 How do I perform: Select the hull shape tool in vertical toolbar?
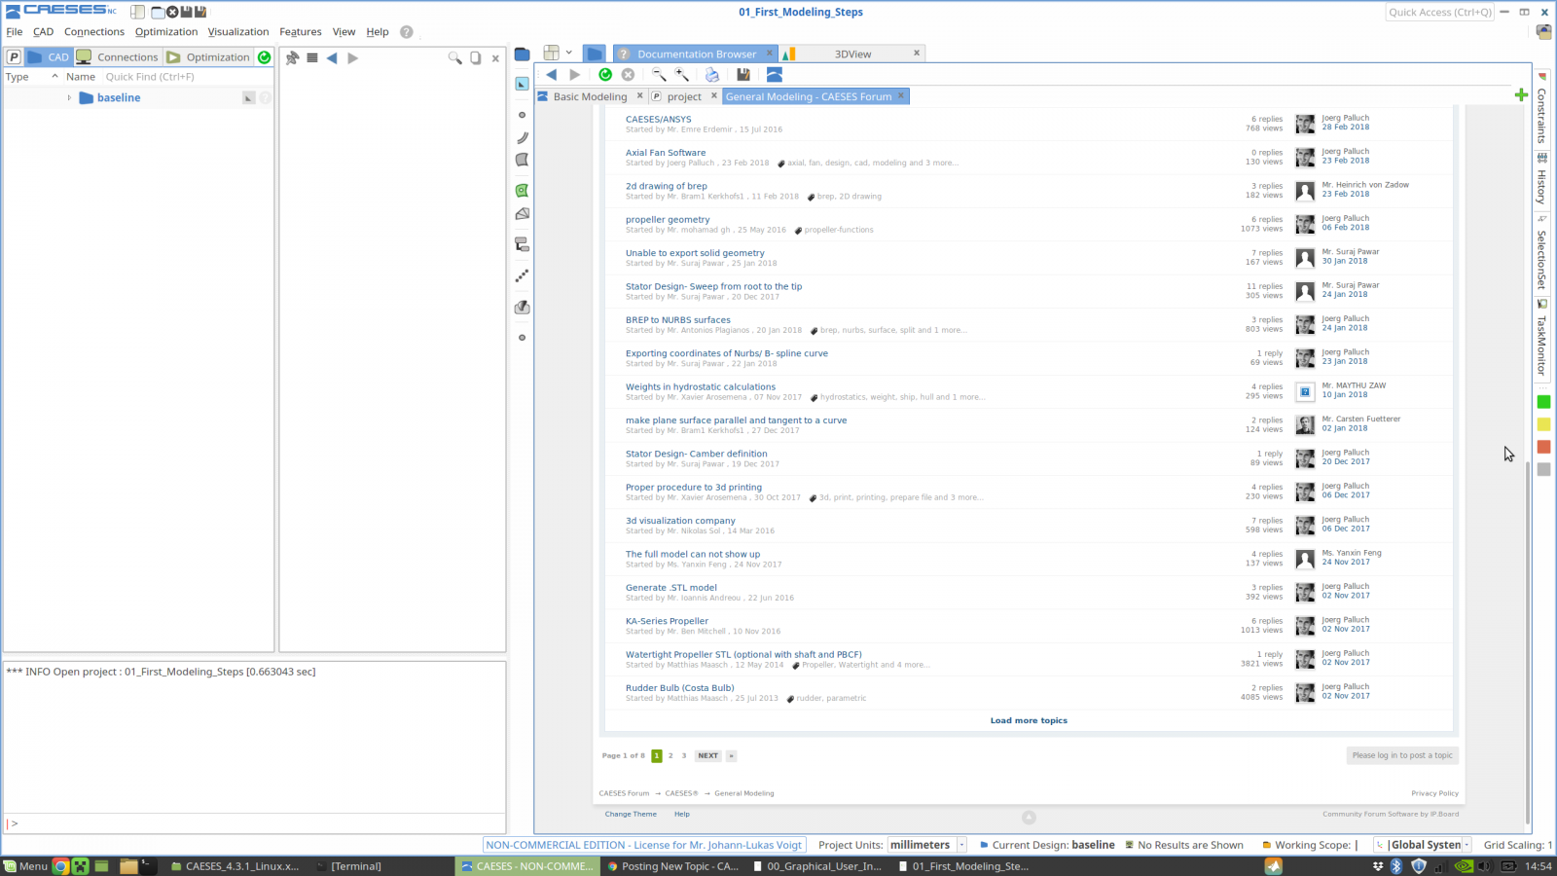(523, 307)
